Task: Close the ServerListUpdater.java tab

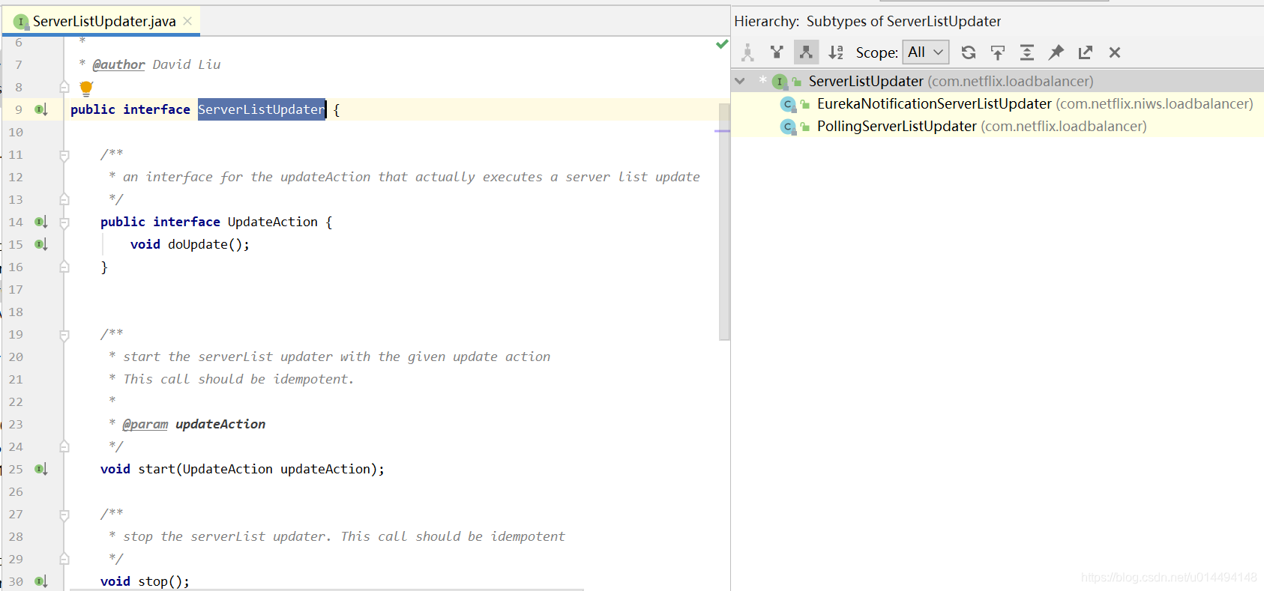Action: click(x=187, y=21)
